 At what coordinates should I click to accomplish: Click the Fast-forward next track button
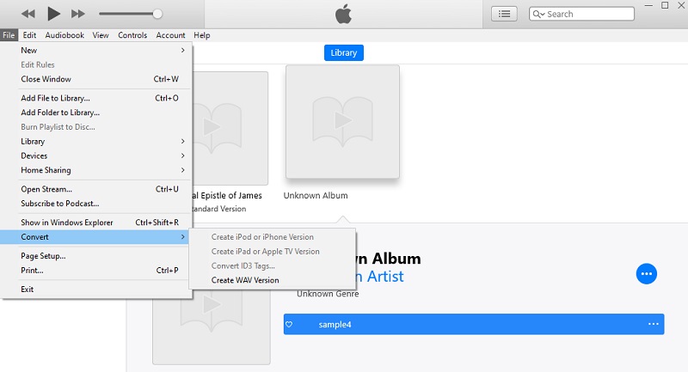tap(78, 14)
